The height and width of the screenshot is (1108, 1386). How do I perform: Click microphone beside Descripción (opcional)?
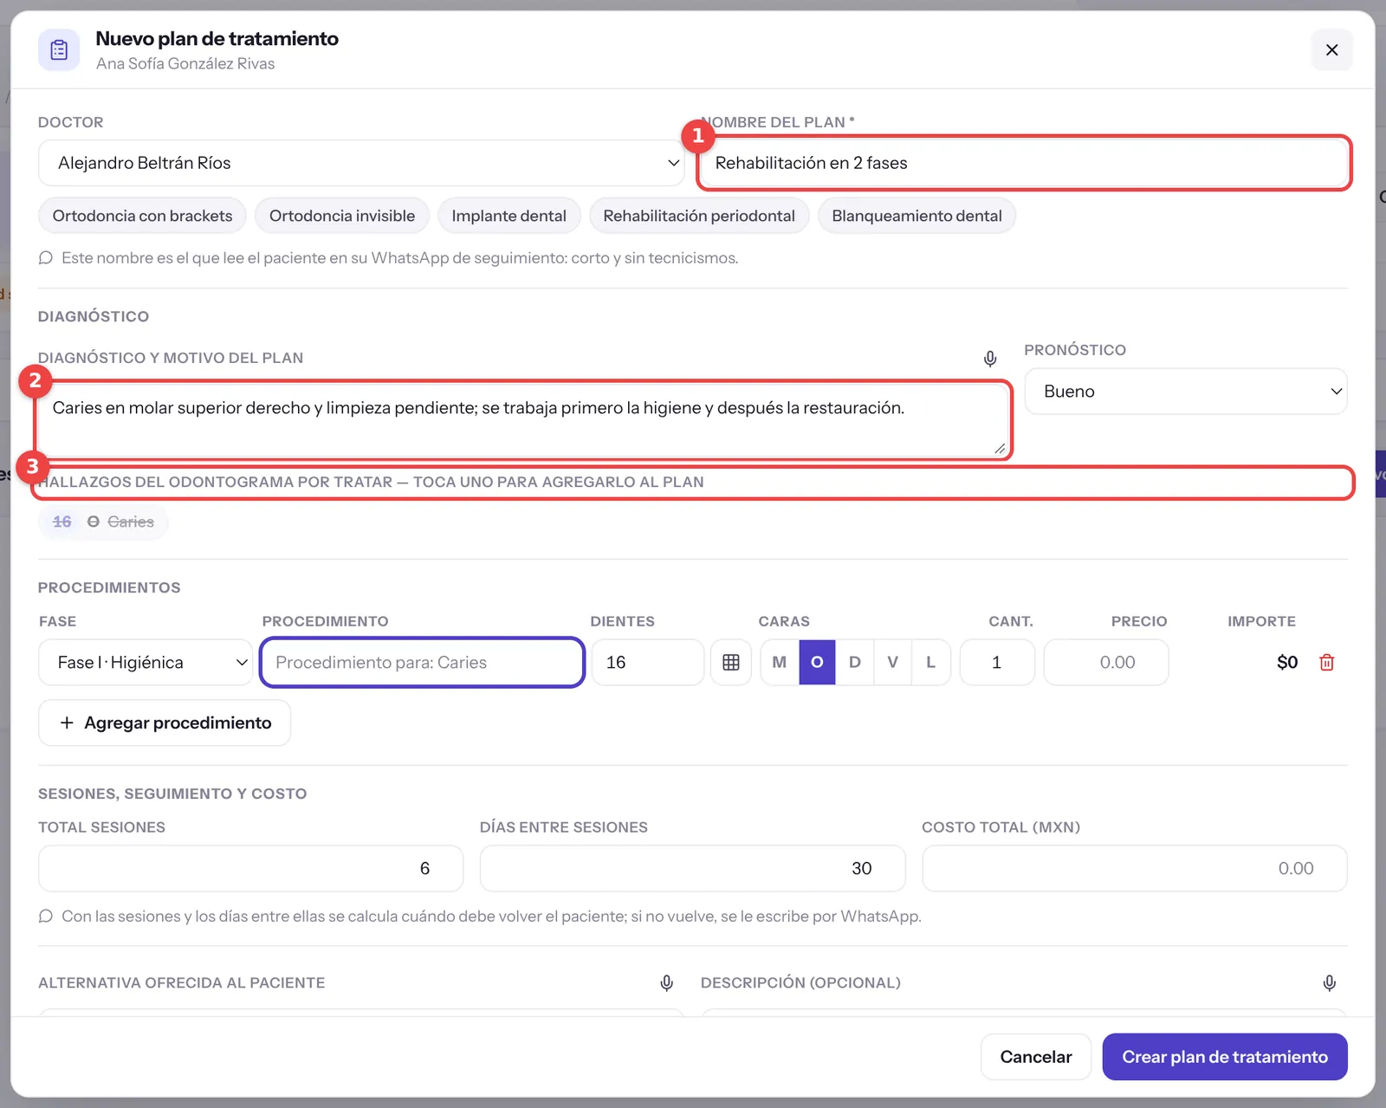click(1330, 983)
